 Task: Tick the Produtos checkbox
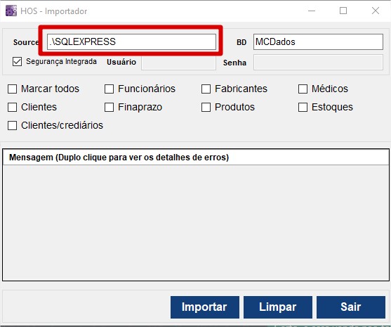pyautogui.click(x=206, y=107)
